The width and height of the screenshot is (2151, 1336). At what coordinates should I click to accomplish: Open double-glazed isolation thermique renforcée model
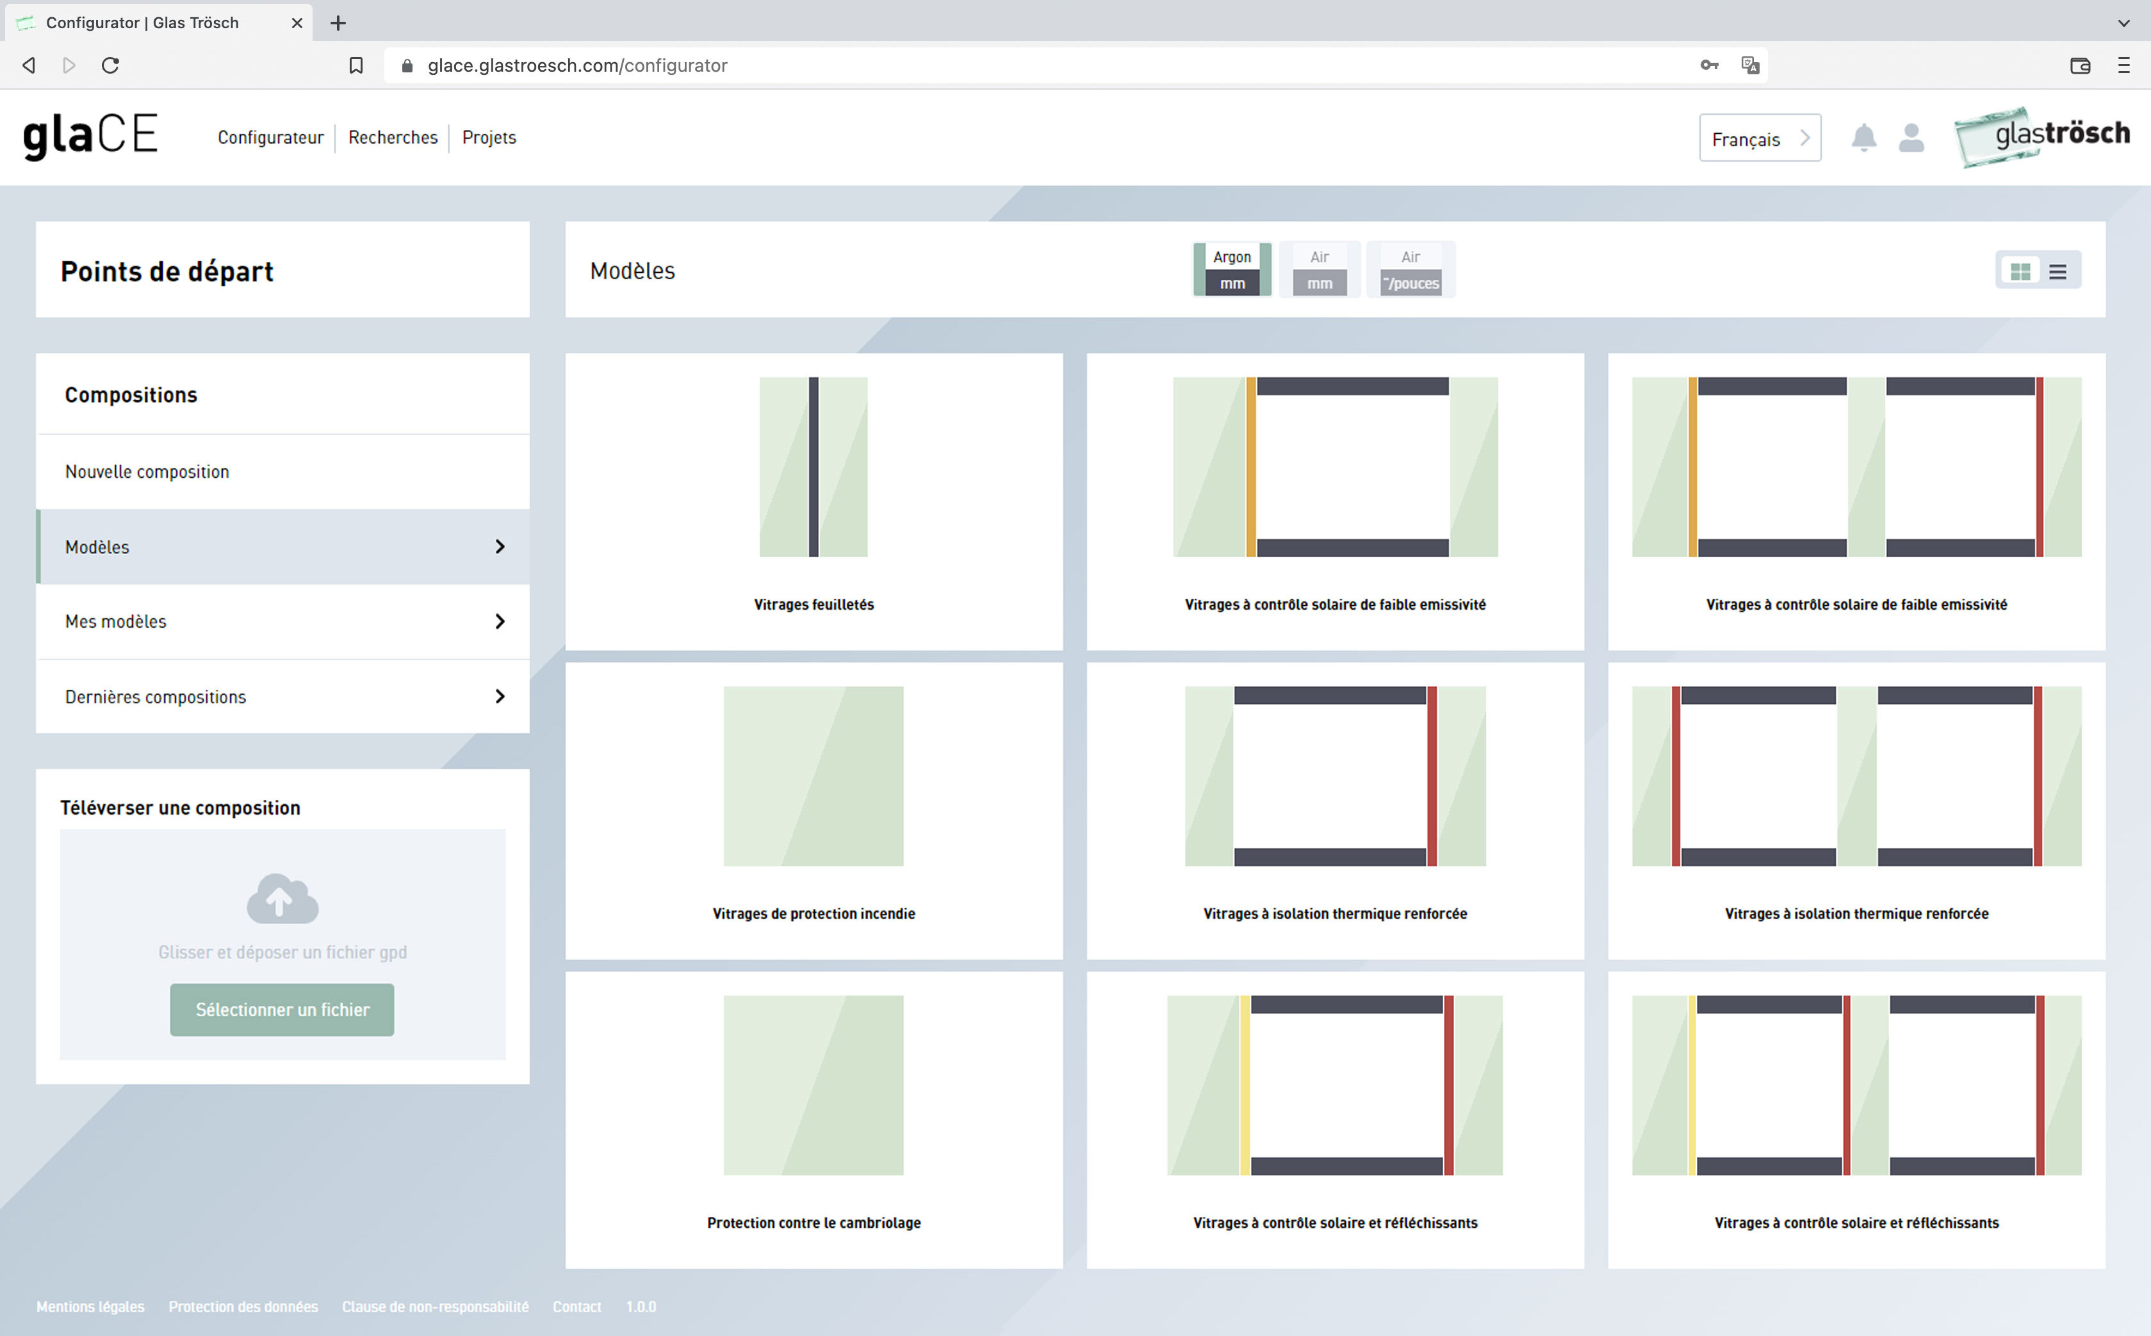click(x=1336, y=811)
